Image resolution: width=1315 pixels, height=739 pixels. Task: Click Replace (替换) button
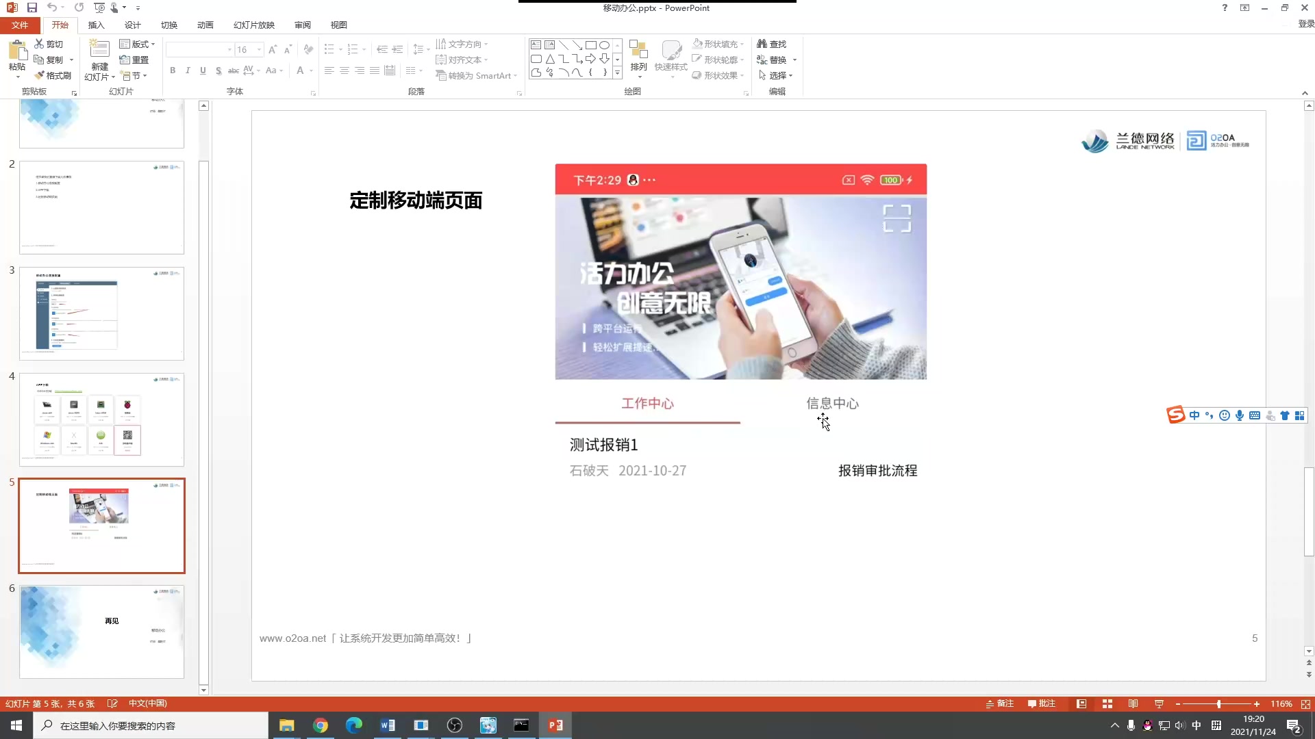[x=777, y=60]
